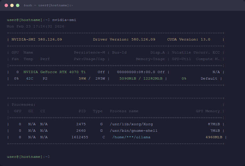Click the Bus-Id 00000000:08:00.0 value

point(136,72)
